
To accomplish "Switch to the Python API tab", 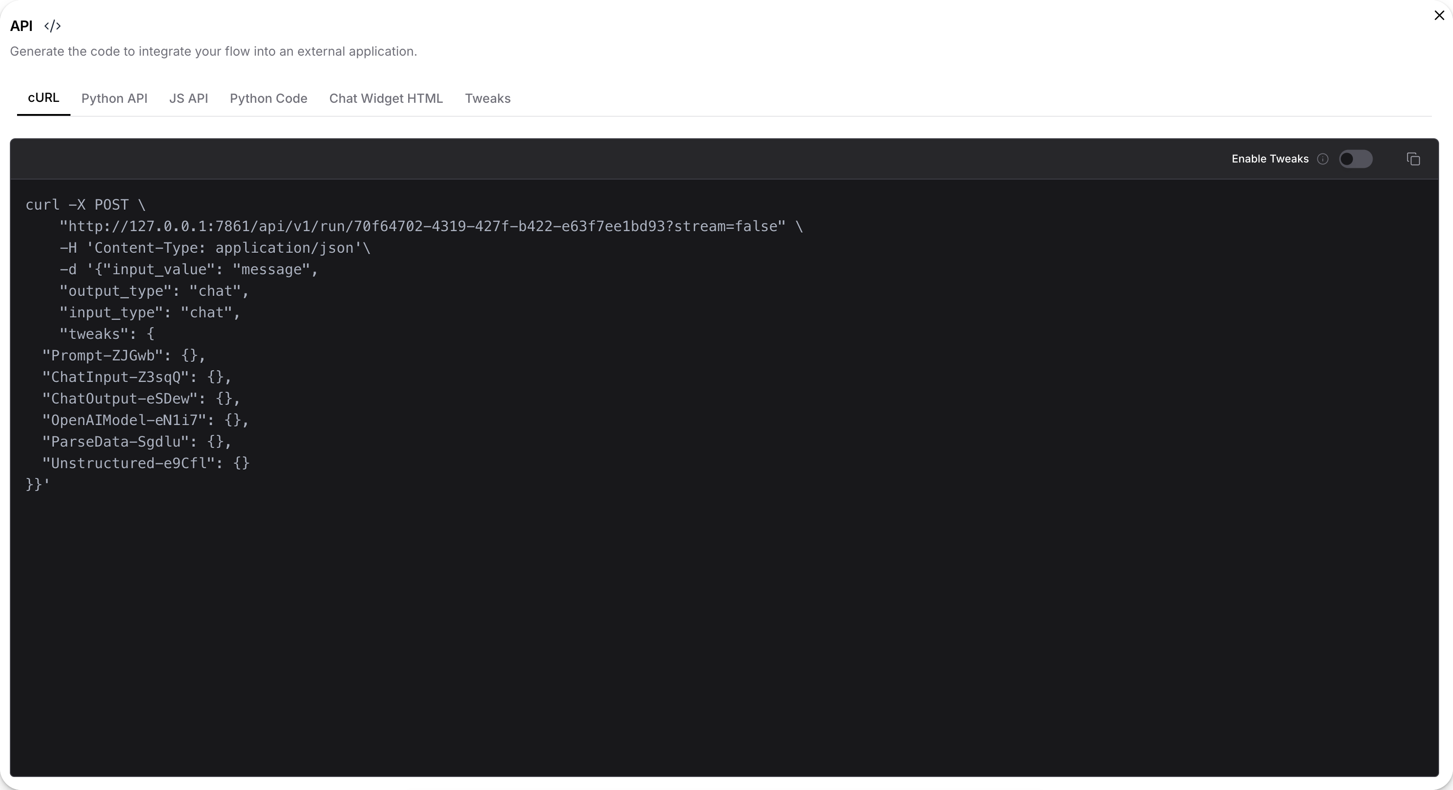I will 114,99.
